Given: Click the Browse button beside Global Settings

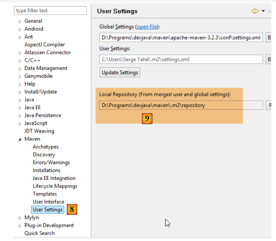Looking at the screenshot, I should (x=269, y=37).
